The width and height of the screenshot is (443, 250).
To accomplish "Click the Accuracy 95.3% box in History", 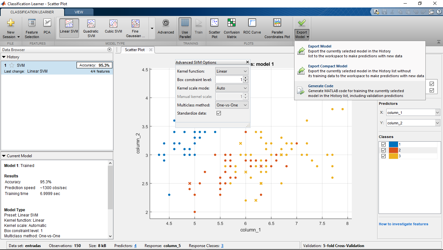I will 94,65.
